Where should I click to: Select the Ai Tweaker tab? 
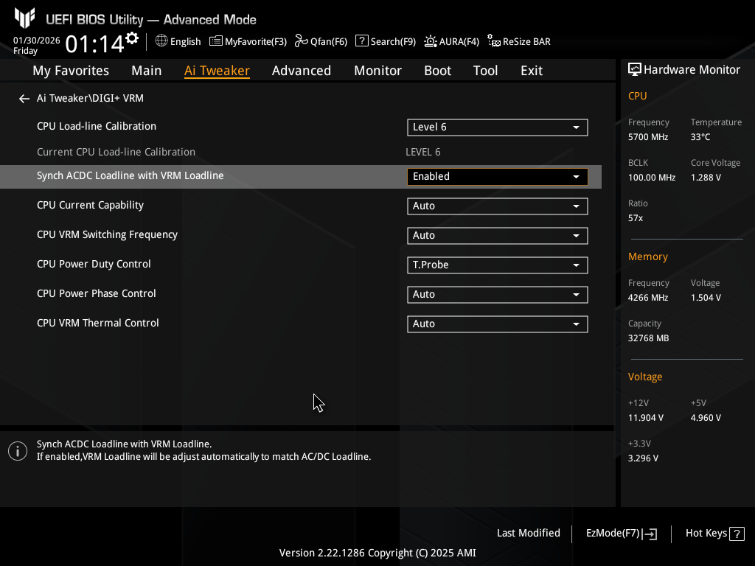(217, 71)
